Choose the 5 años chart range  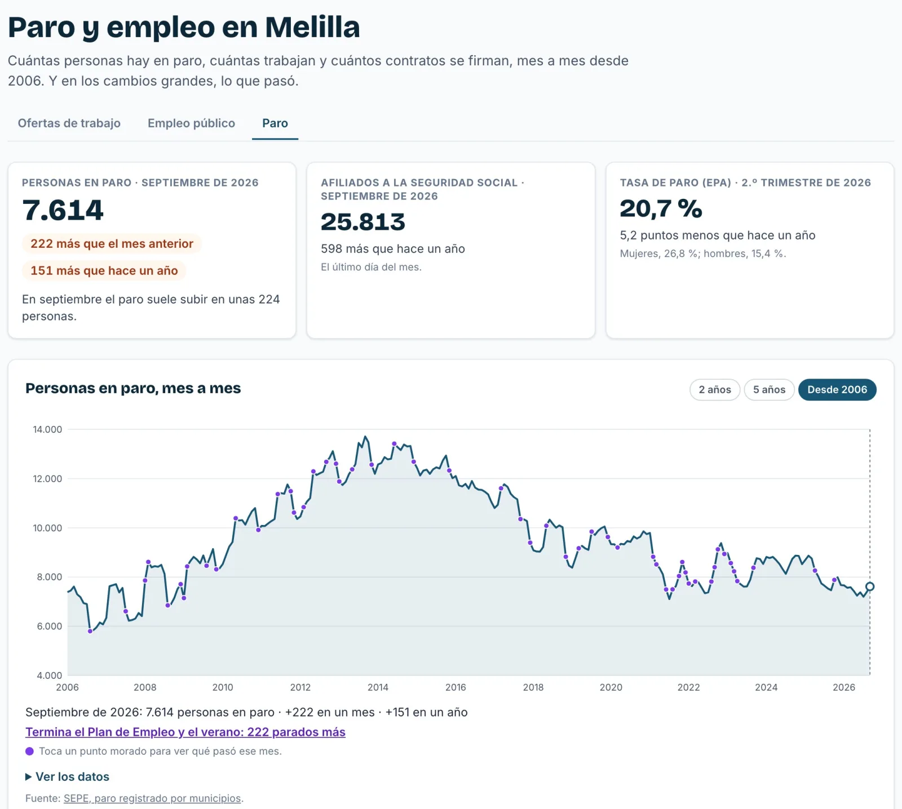[x=769, y=390]
